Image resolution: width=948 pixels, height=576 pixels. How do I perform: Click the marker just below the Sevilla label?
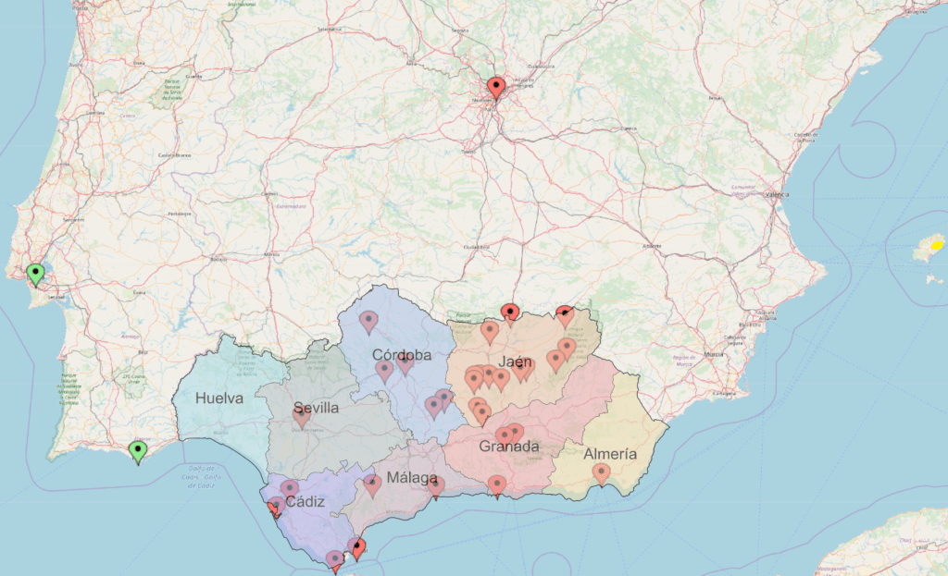pos(302,415)
